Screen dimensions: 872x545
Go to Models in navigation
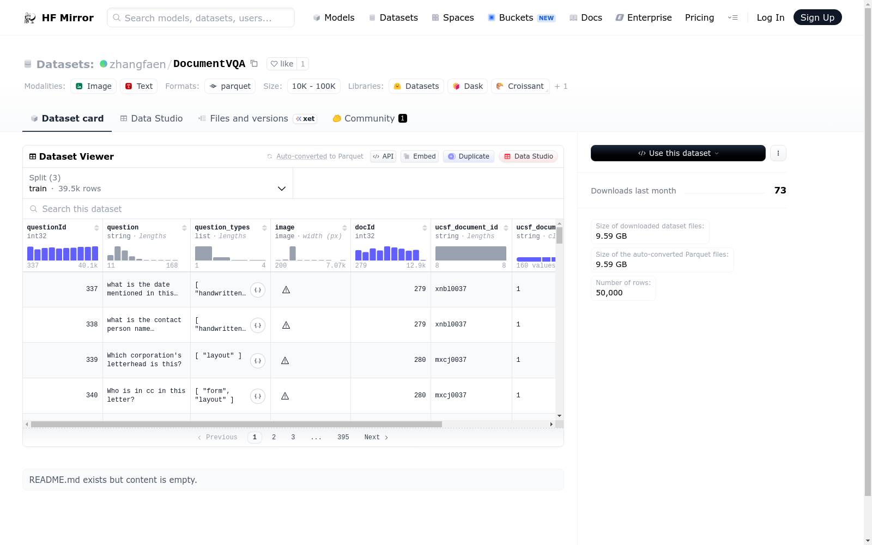pos(334,18)
